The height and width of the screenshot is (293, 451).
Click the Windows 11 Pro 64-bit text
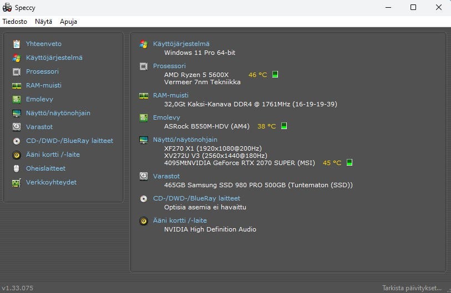(x=200, y=53)
